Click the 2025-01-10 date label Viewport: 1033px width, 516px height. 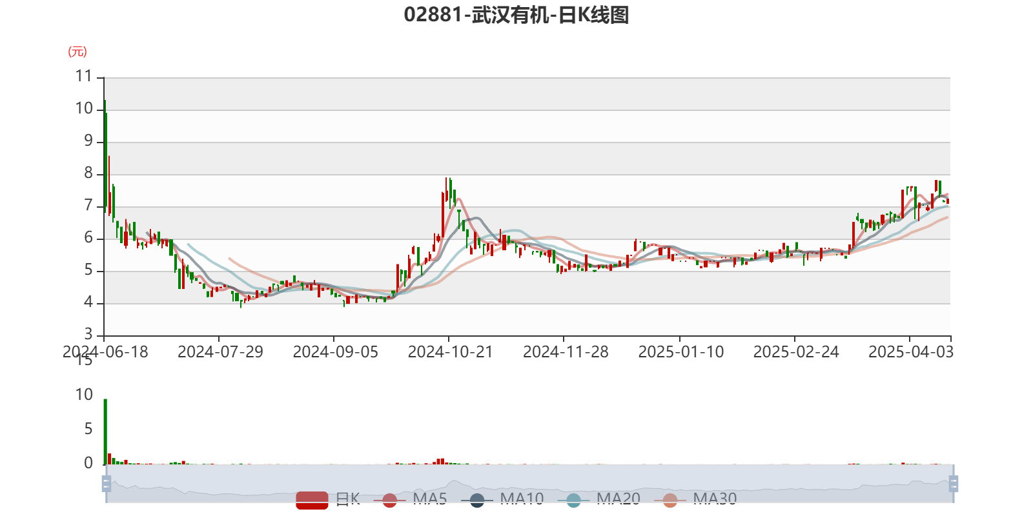pyautogui.click(x=681, y=352)
